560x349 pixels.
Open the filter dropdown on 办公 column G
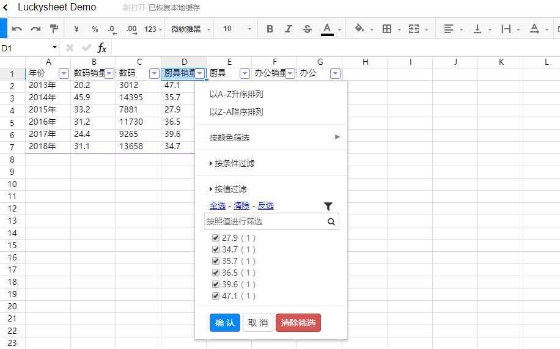click(335, 73)
